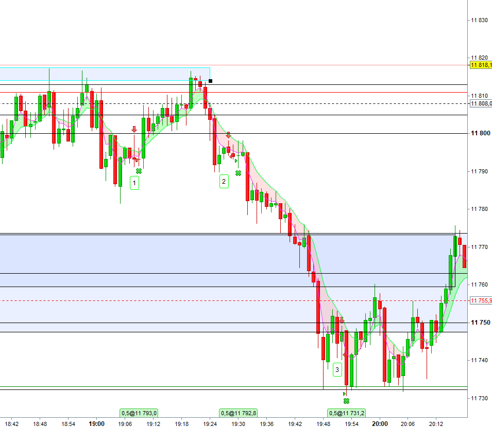Click the green X exit marker beside box 2
Image resolution: width=492 pixels, height=427 pixels.
pos(238,173)
